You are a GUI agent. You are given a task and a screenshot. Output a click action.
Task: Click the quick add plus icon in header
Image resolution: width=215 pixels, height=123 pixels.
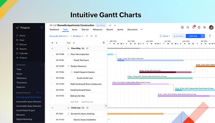pos(182,27)
